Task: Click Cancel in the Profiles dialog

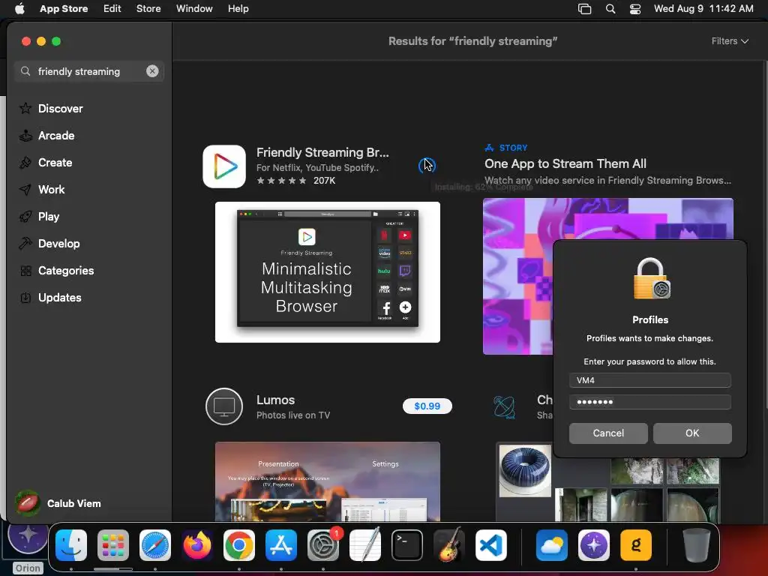Action: point(608,433)
